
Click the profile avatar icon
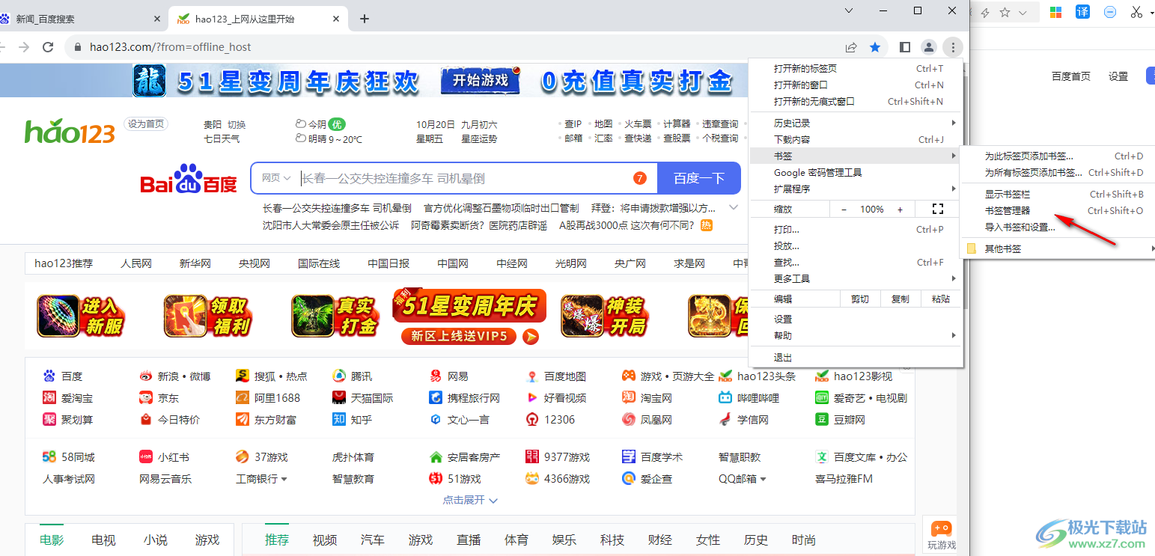click(929, 47)
